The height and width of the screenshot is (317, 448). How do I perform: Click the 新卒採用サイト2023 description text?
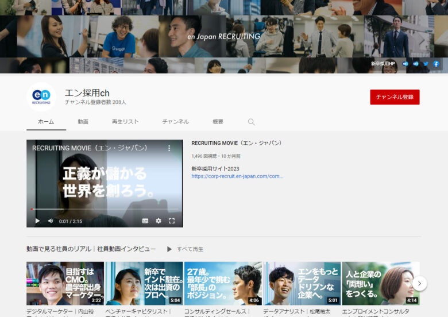215,169
